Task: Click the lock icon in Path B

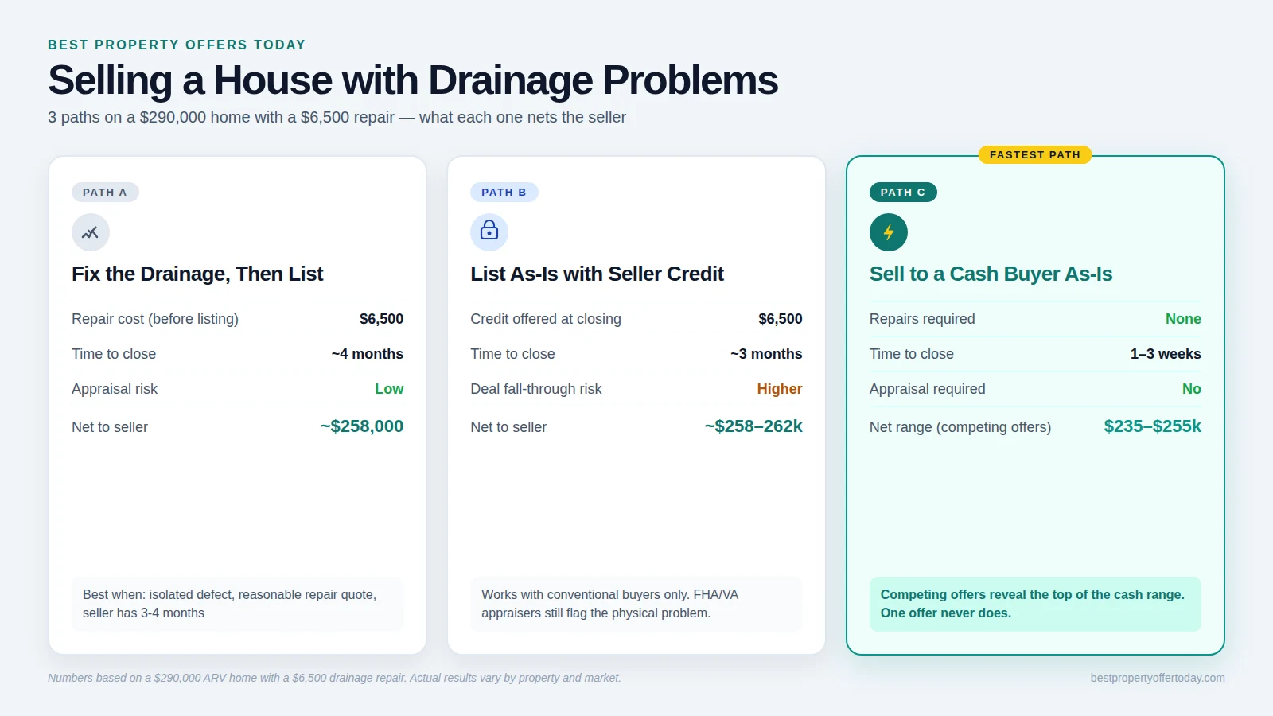Action: [489, 232]
